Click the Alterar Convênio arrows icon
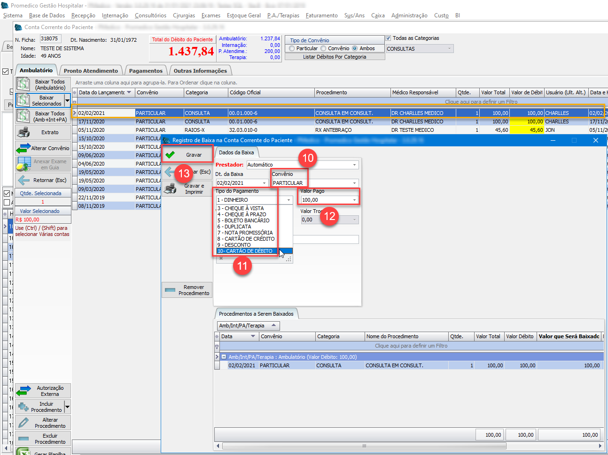This screenshot has height=455, width=608. click(23, 148)
